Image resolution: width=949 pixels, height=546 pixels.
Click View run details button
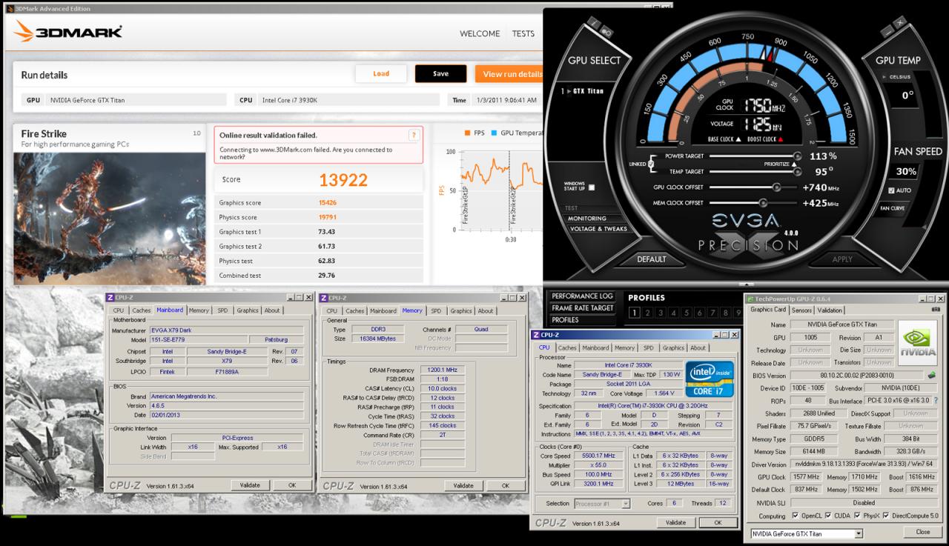tap(510, 74)
